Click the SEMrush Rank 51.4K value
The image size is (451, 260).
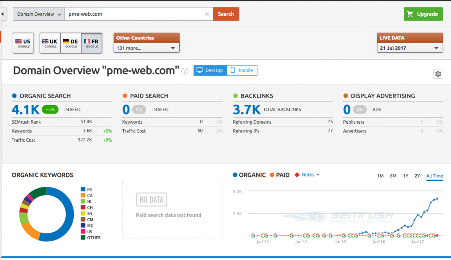point(86,122)
